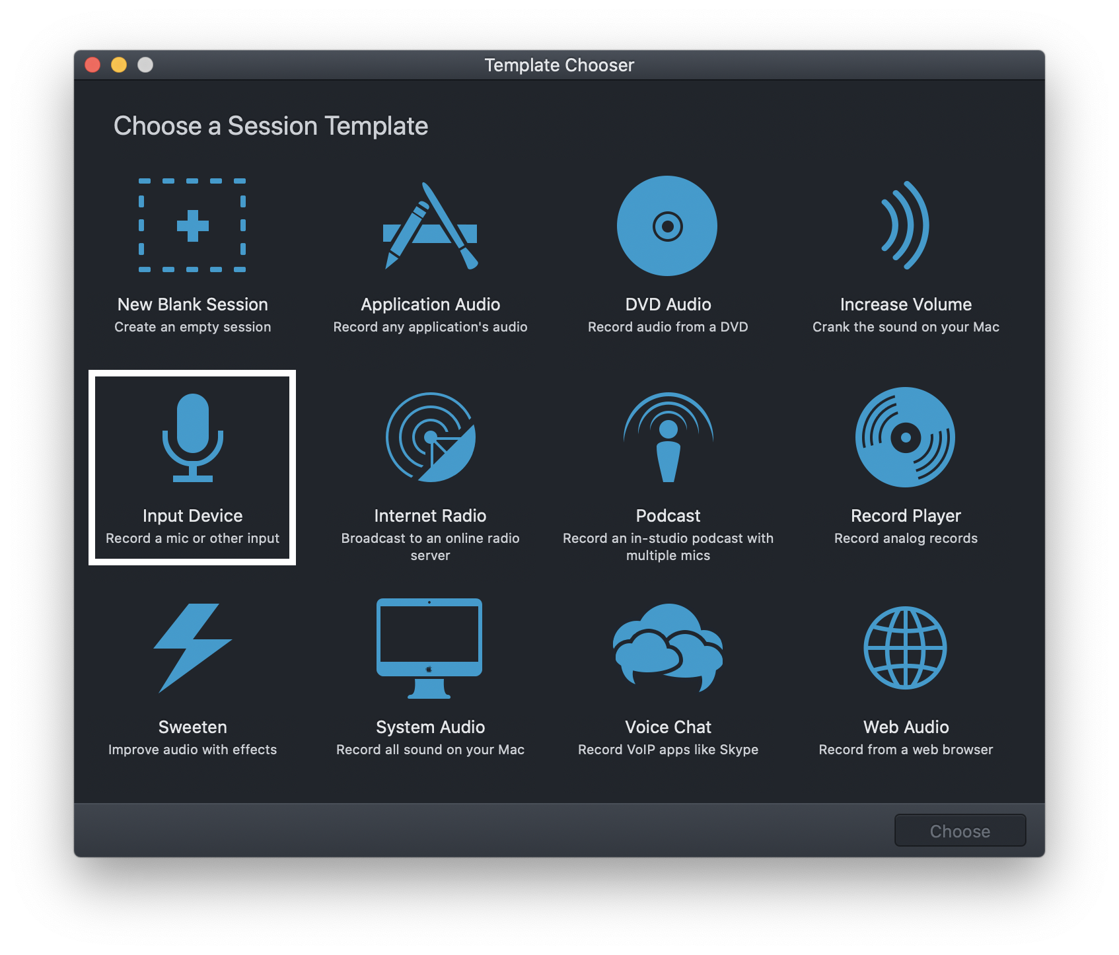Click the 'Web Audio' label
1119x955 pixels.
click(906, 727)
